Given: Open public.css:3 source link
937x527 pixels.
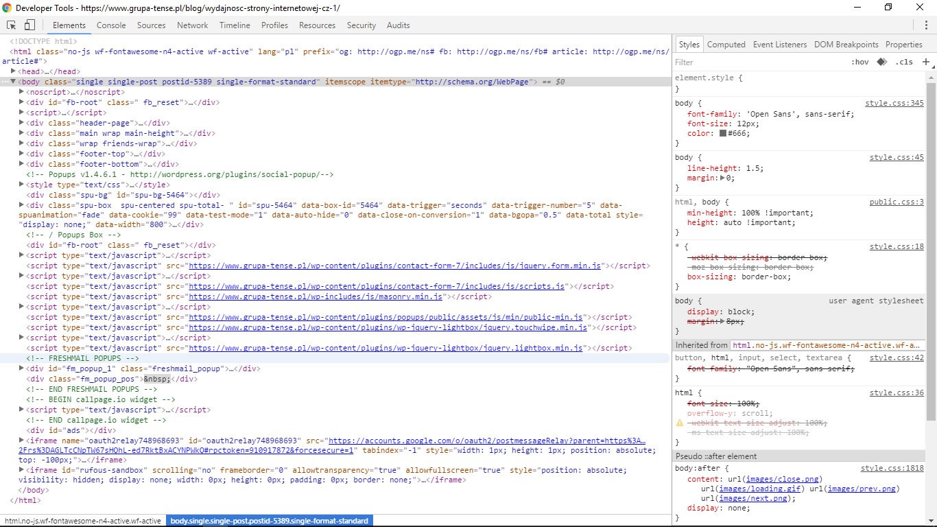Looking at the screenshot, I should [897, 202].
